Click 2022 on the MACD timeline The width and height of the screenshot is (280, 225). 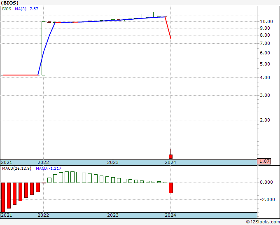click(x=43, y=215)
